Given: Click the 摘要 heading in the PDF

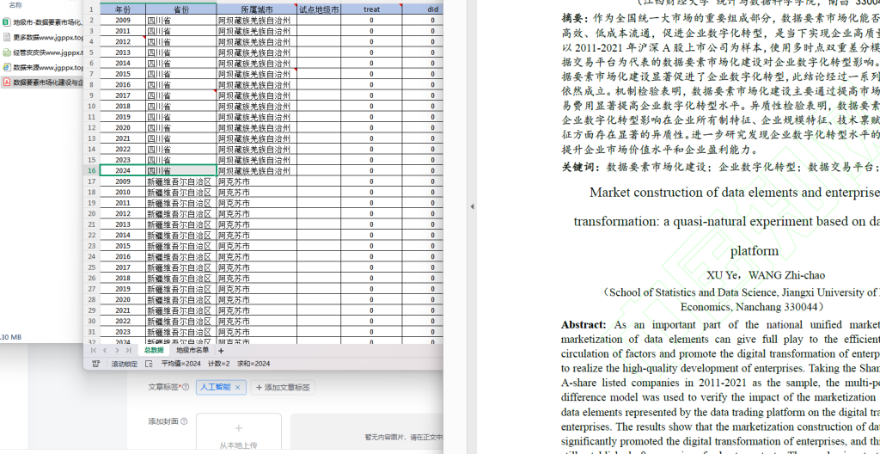Looking at the screenshot, I should [573, 17].
